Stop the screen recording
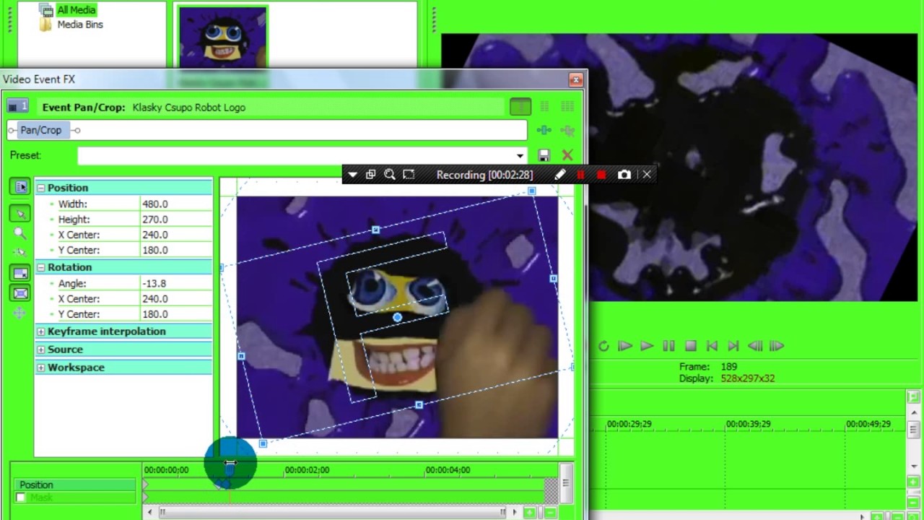The width and height of the screenshot is (924, 520). click(601, 175)
